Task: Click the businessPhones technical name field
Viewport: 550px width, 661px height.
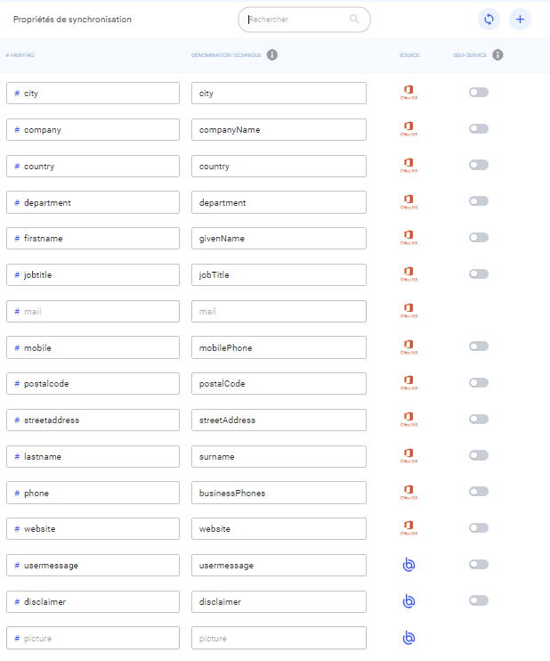Action: point(279,493)
